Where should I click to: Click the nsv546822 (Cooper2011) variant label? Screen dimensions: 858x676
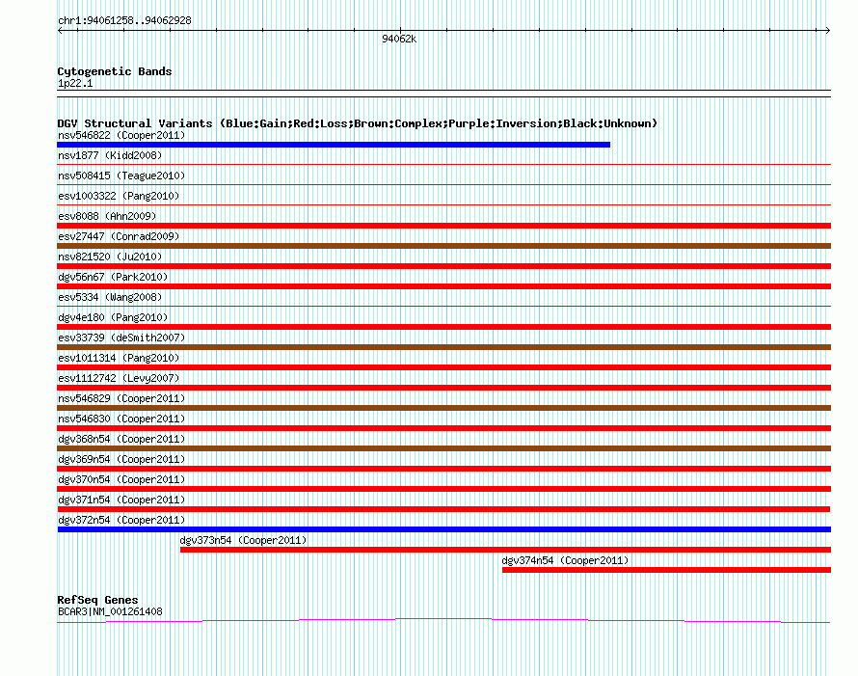pos(121,135)
